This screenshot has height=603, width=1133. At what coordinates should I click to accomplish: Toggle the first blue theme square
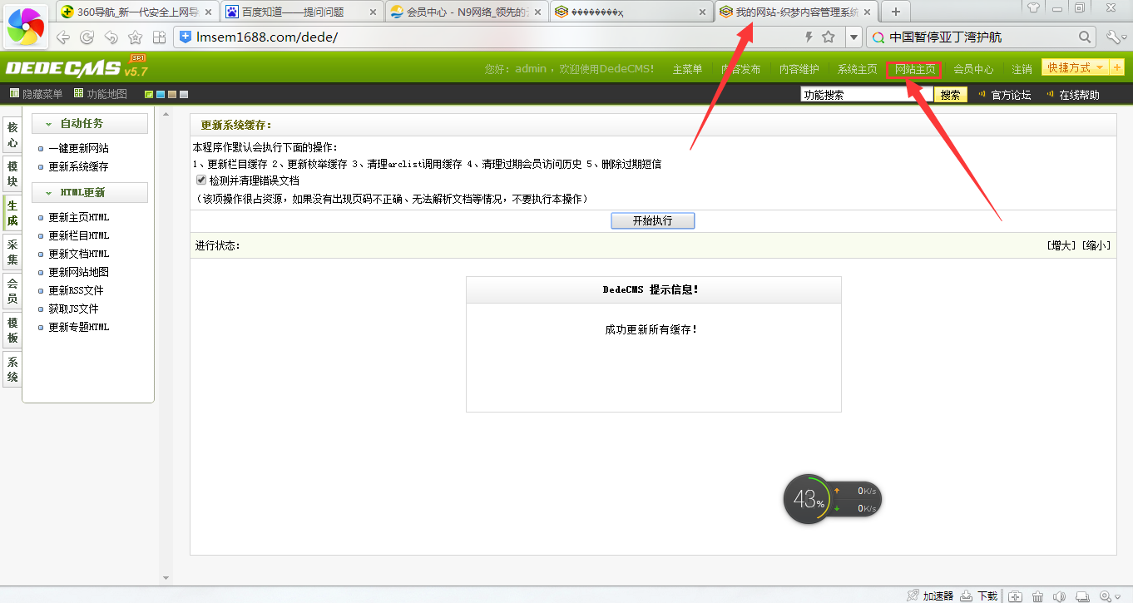160,93
